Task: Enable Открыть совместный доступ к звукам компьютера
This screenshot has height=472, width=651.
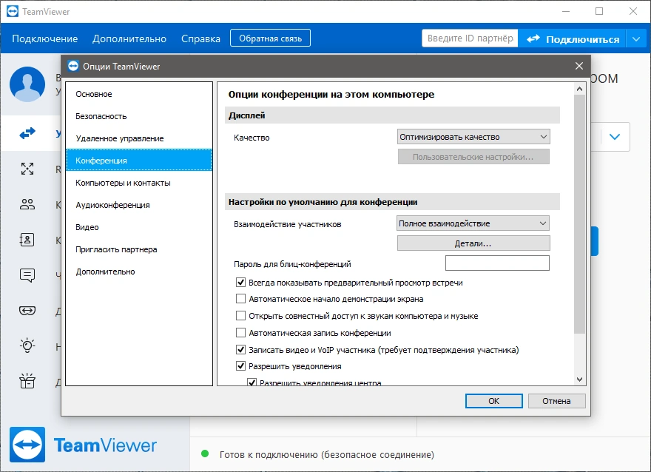Action: 241,316
